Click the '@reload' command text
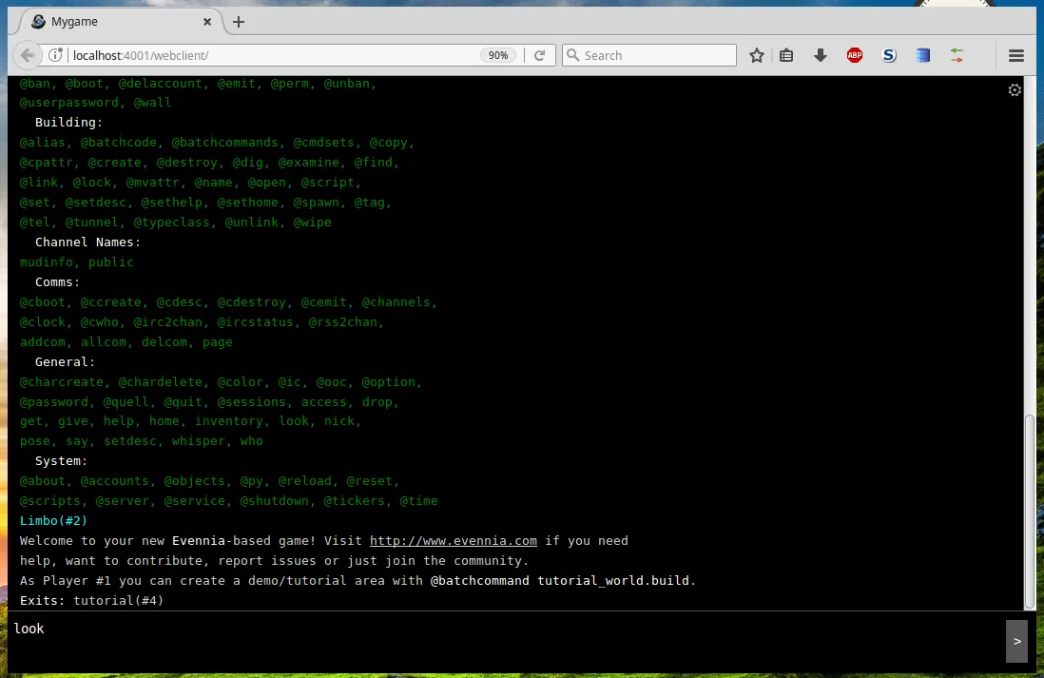 click(x=305, y=481)
